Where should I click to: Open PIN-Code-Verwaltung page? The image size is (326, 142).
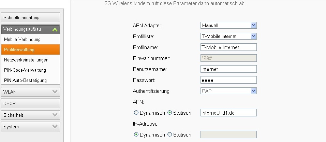[25, 70]
